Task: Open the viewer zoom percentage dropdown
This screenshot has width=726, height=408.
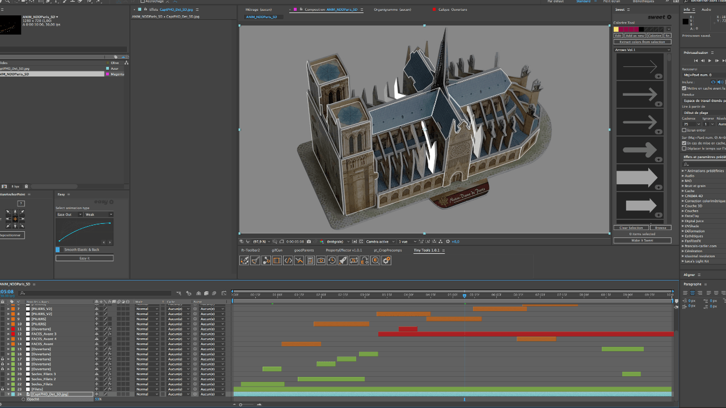Action: (x=260, y=241)
